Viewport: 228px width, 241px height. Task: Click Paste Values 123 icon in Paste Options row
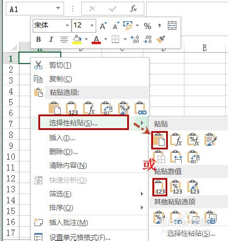[x=72, y=108]
